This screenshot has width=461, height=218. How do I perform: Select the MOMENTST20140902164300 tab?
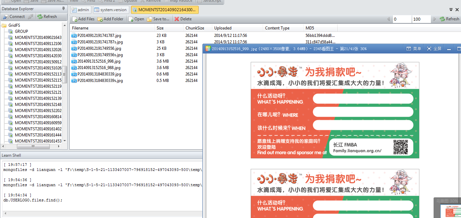pos(164,10)
